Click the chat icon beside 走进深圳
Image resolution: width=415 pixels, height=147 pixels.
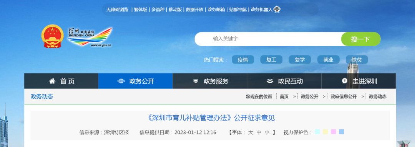point(344,81)
